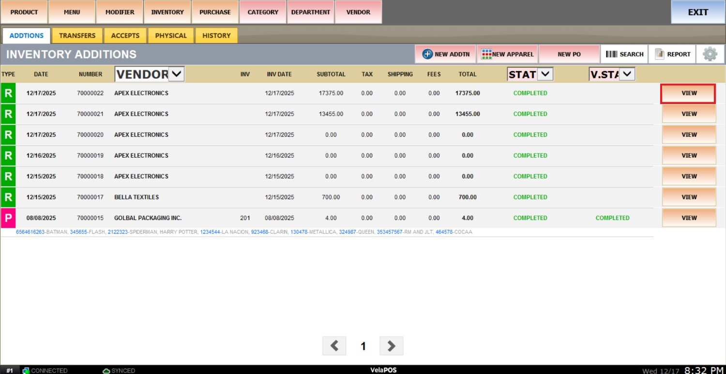Open the V.STA vendor status dropdown
This screenshot has height=374, width=726.
[x=627, y=74]
